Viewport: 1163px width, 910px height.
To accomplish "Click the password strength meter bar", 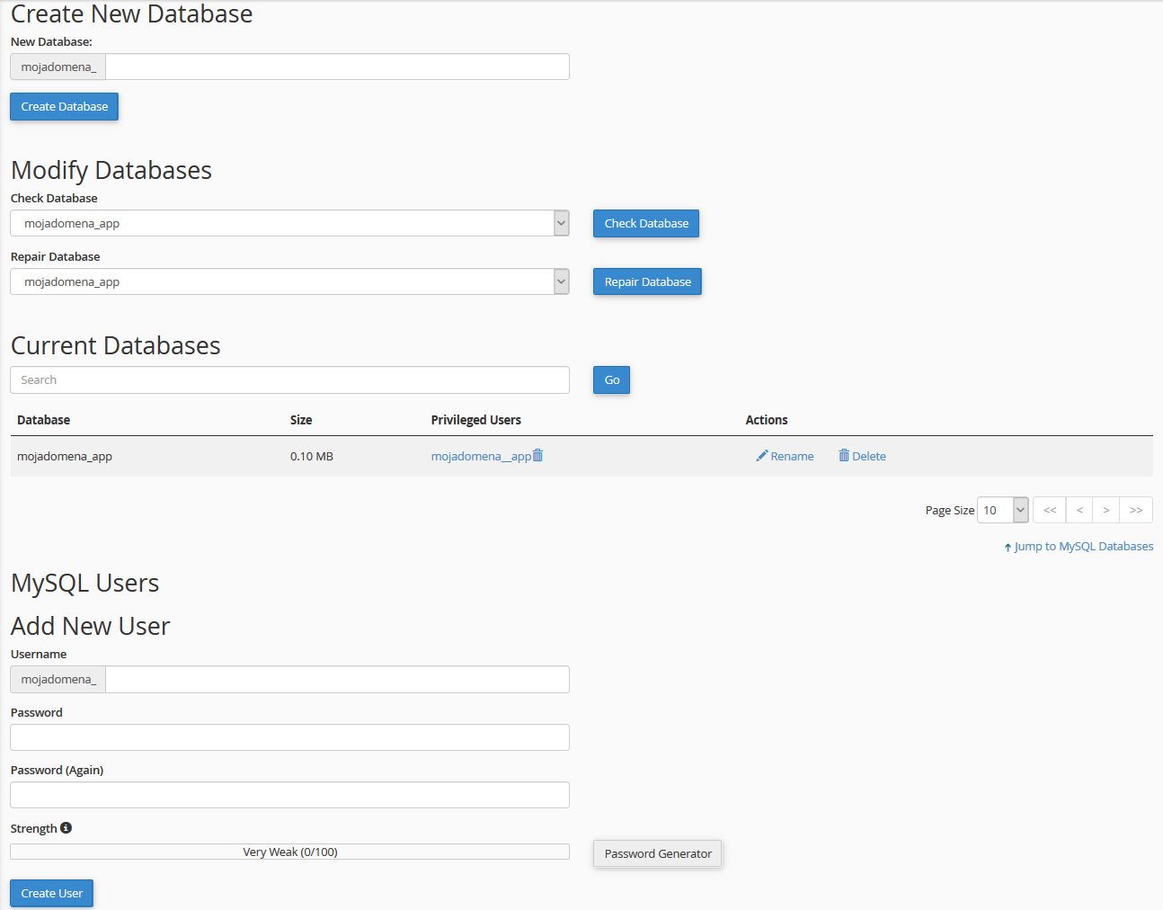I will (x=289, y=852).
